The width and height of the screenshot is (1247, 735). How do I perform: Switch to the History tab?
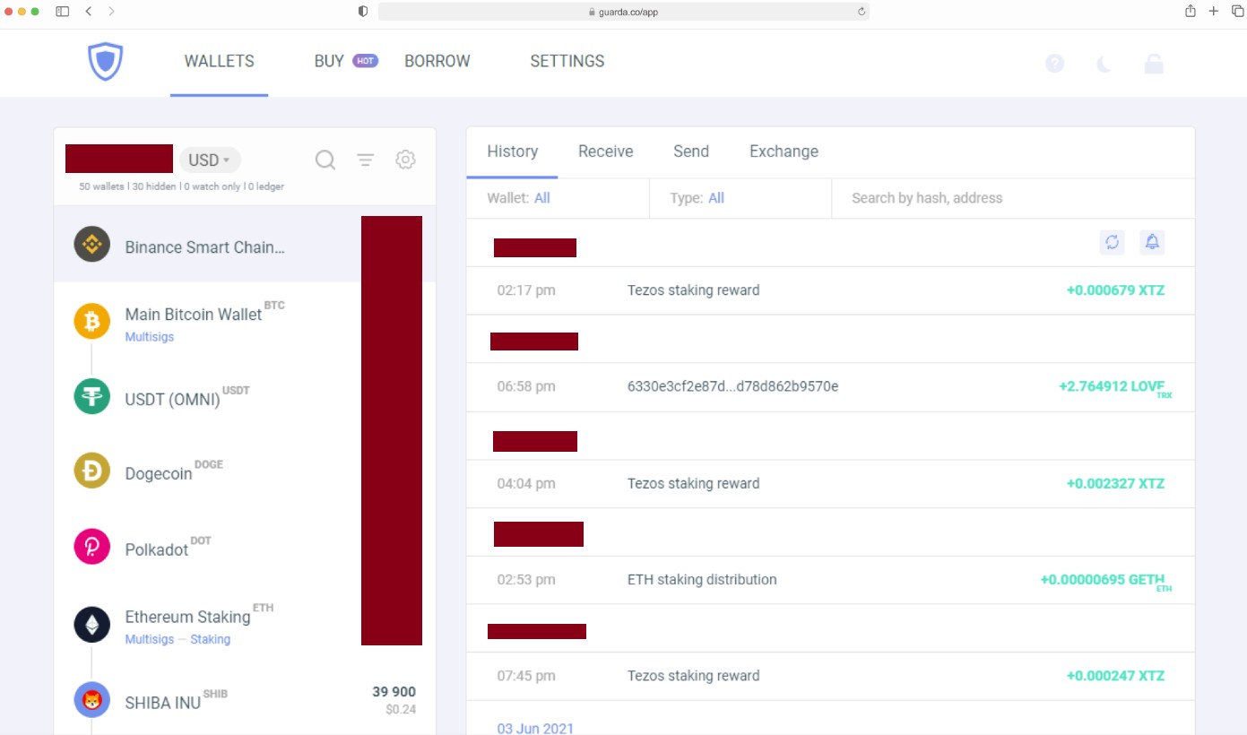tap(513, 151)
